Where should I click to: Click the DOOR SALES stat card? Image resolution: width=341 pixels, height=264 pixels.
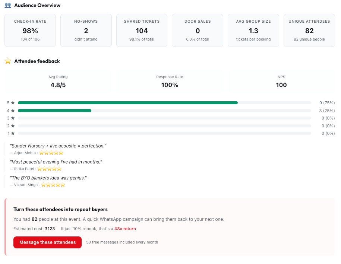coord(198,30)
